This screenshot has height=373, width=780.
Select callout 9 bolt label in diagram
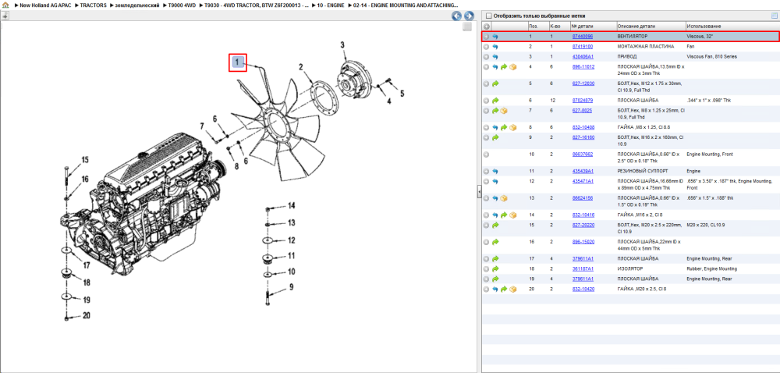(x=291, y=287)
